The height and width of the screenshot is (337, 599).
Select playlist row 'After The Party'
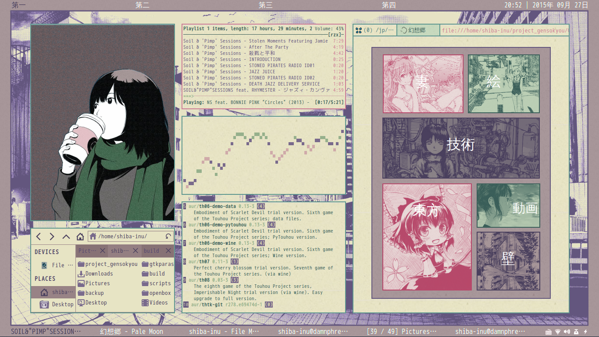click(263, 47)
